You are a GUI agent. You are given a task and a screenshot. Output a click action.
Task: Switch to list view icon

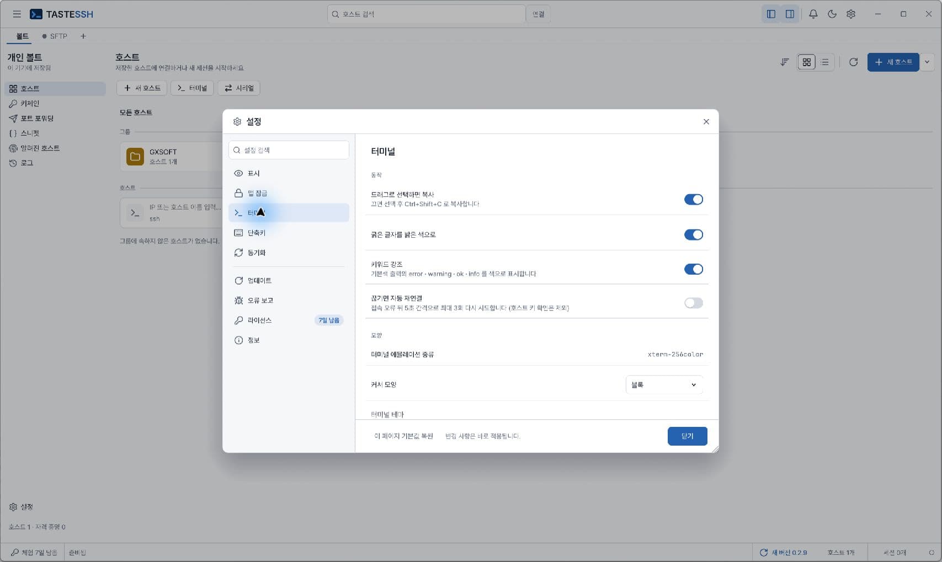(x=824, y=62)
